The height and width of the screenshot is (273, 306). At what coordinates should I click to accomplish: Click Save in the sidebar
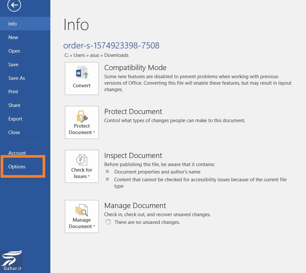25,64
